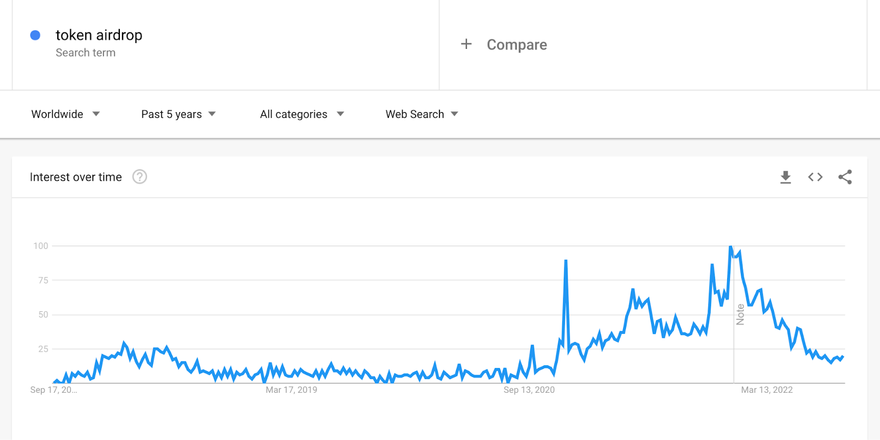Click the Interest over time heading

coord(76,177)
